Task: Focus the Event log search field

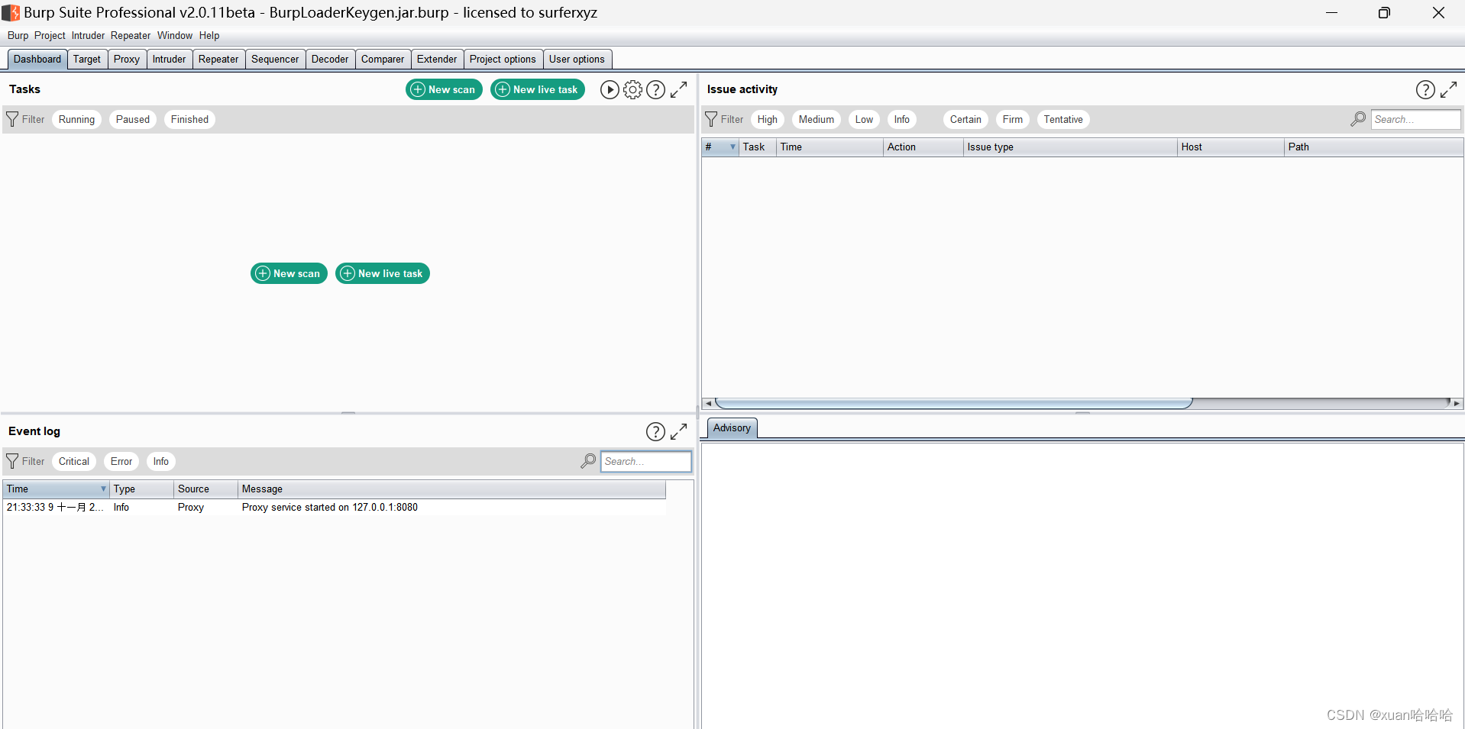Action: [646, 462]
